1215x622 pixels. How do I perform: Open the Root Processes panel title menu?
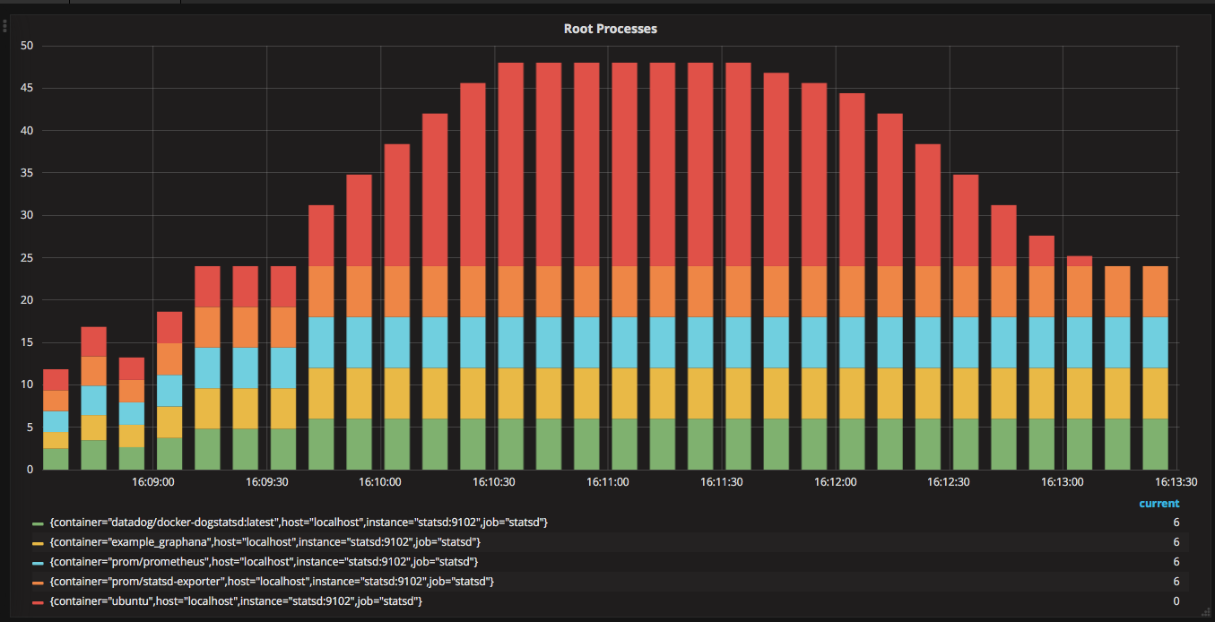coord(610,29)
